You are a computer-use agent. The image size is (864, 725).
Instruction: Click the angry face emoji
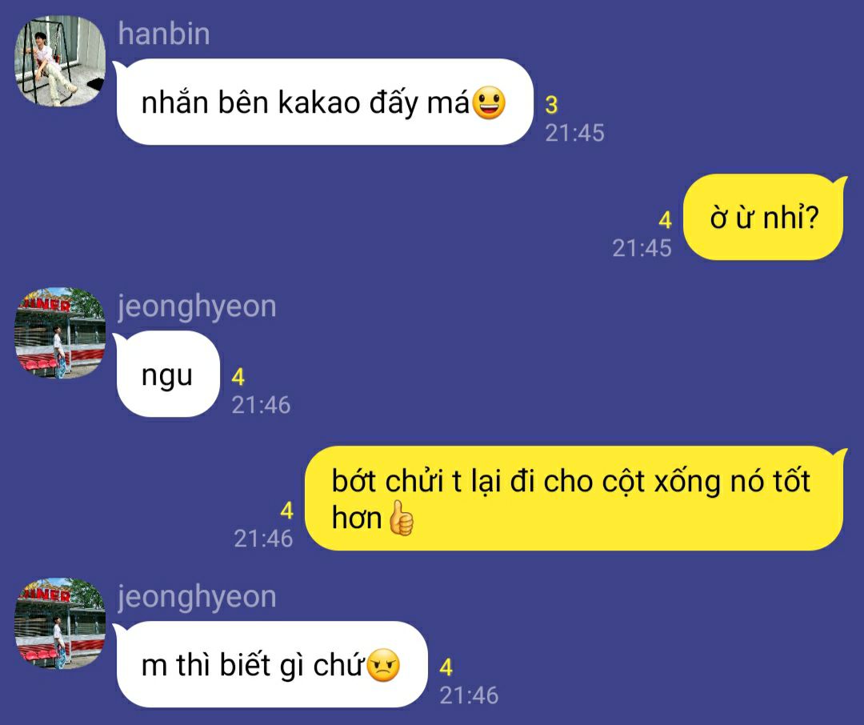tap(383, 666)
